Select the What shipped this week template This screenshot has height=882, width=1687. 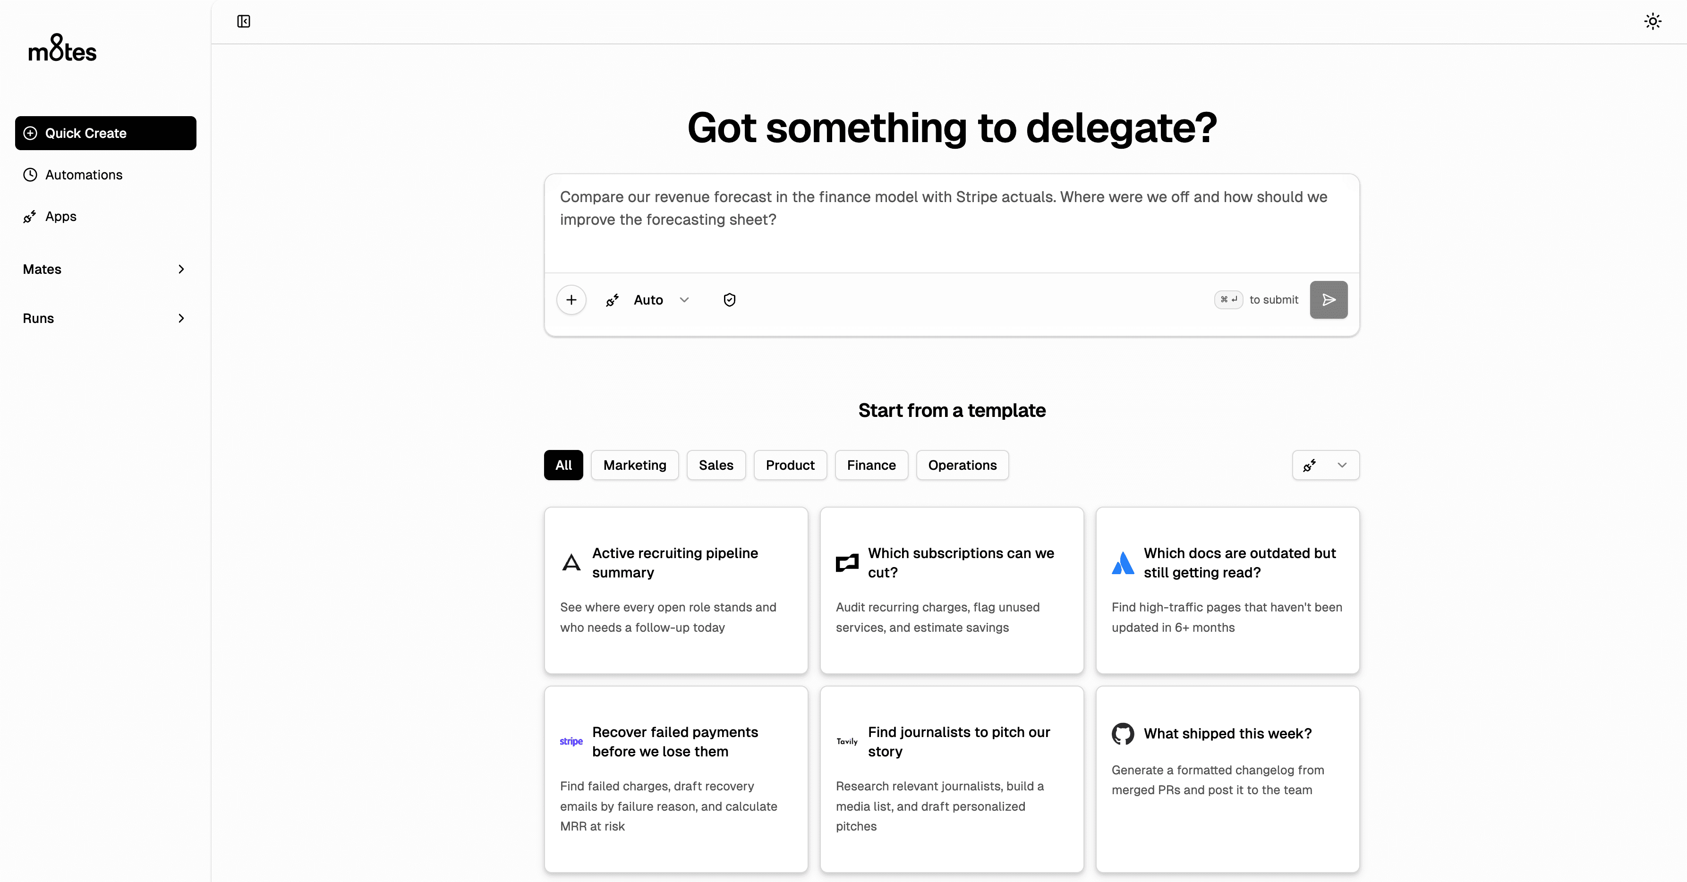pyautogui.click(x=1227, y=779)
